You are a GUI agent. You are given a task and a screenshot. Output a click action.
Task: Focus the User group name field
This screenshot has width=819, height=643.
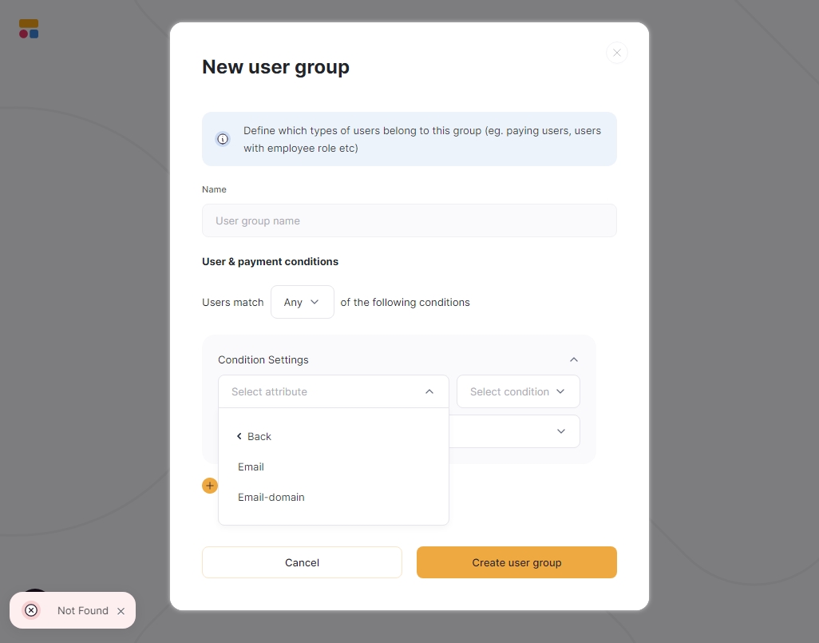[x=409, y=220]
